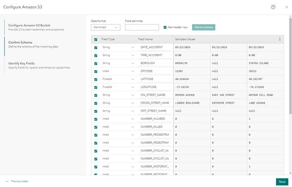
Task: Click the Derive schema button
Action: click(x=204, y=27)
